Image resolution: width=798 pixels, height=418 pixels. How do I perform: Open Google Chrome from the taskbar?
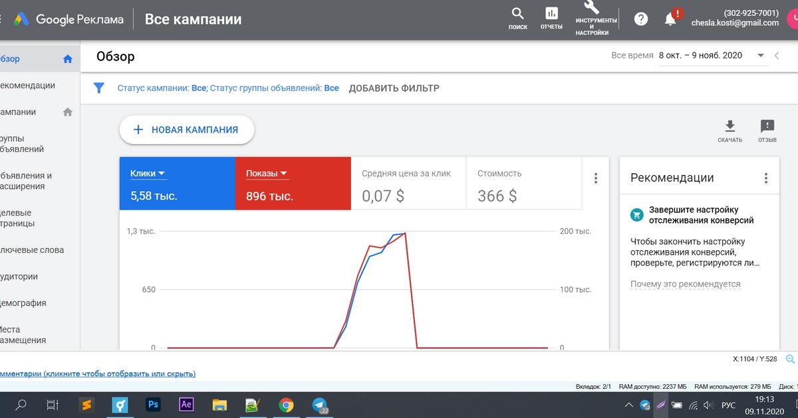tap(286, 405)
